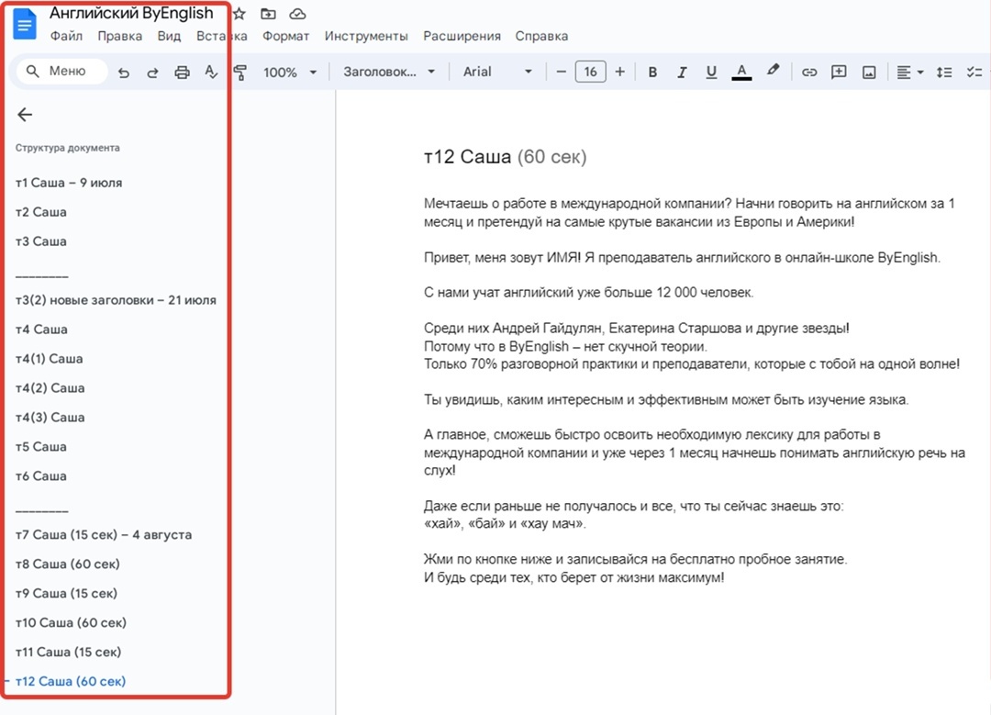Go to т8 Саша (60 сек) heading

tap(68, 564)
